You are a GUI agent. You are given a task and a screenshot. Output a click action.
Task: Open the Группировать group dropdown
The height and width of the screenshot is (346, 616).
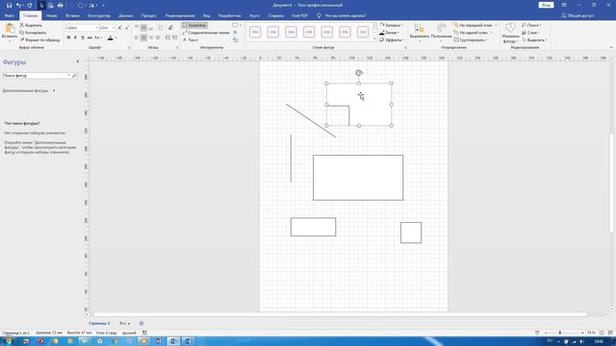pyautogui.click(x=471, y=40)
